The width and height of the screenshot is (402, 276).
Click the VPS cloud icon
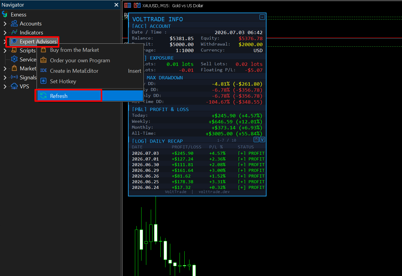coord(14,86)
